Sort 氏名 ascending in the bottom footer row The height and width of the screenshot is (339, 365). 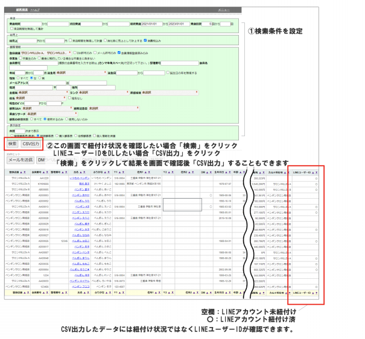coord(85,293)
